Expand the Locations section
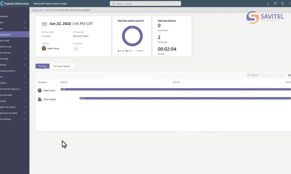 (x=24, y=83)
